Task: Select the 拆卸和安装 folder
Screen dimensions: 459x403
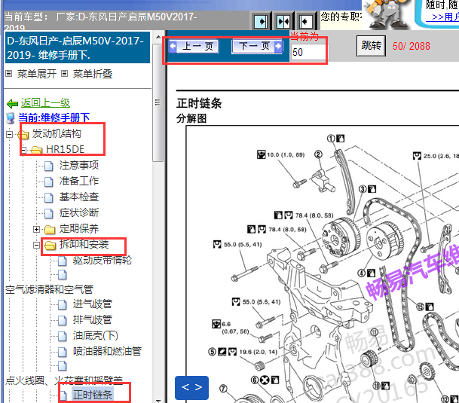Action: coord(84,244)
